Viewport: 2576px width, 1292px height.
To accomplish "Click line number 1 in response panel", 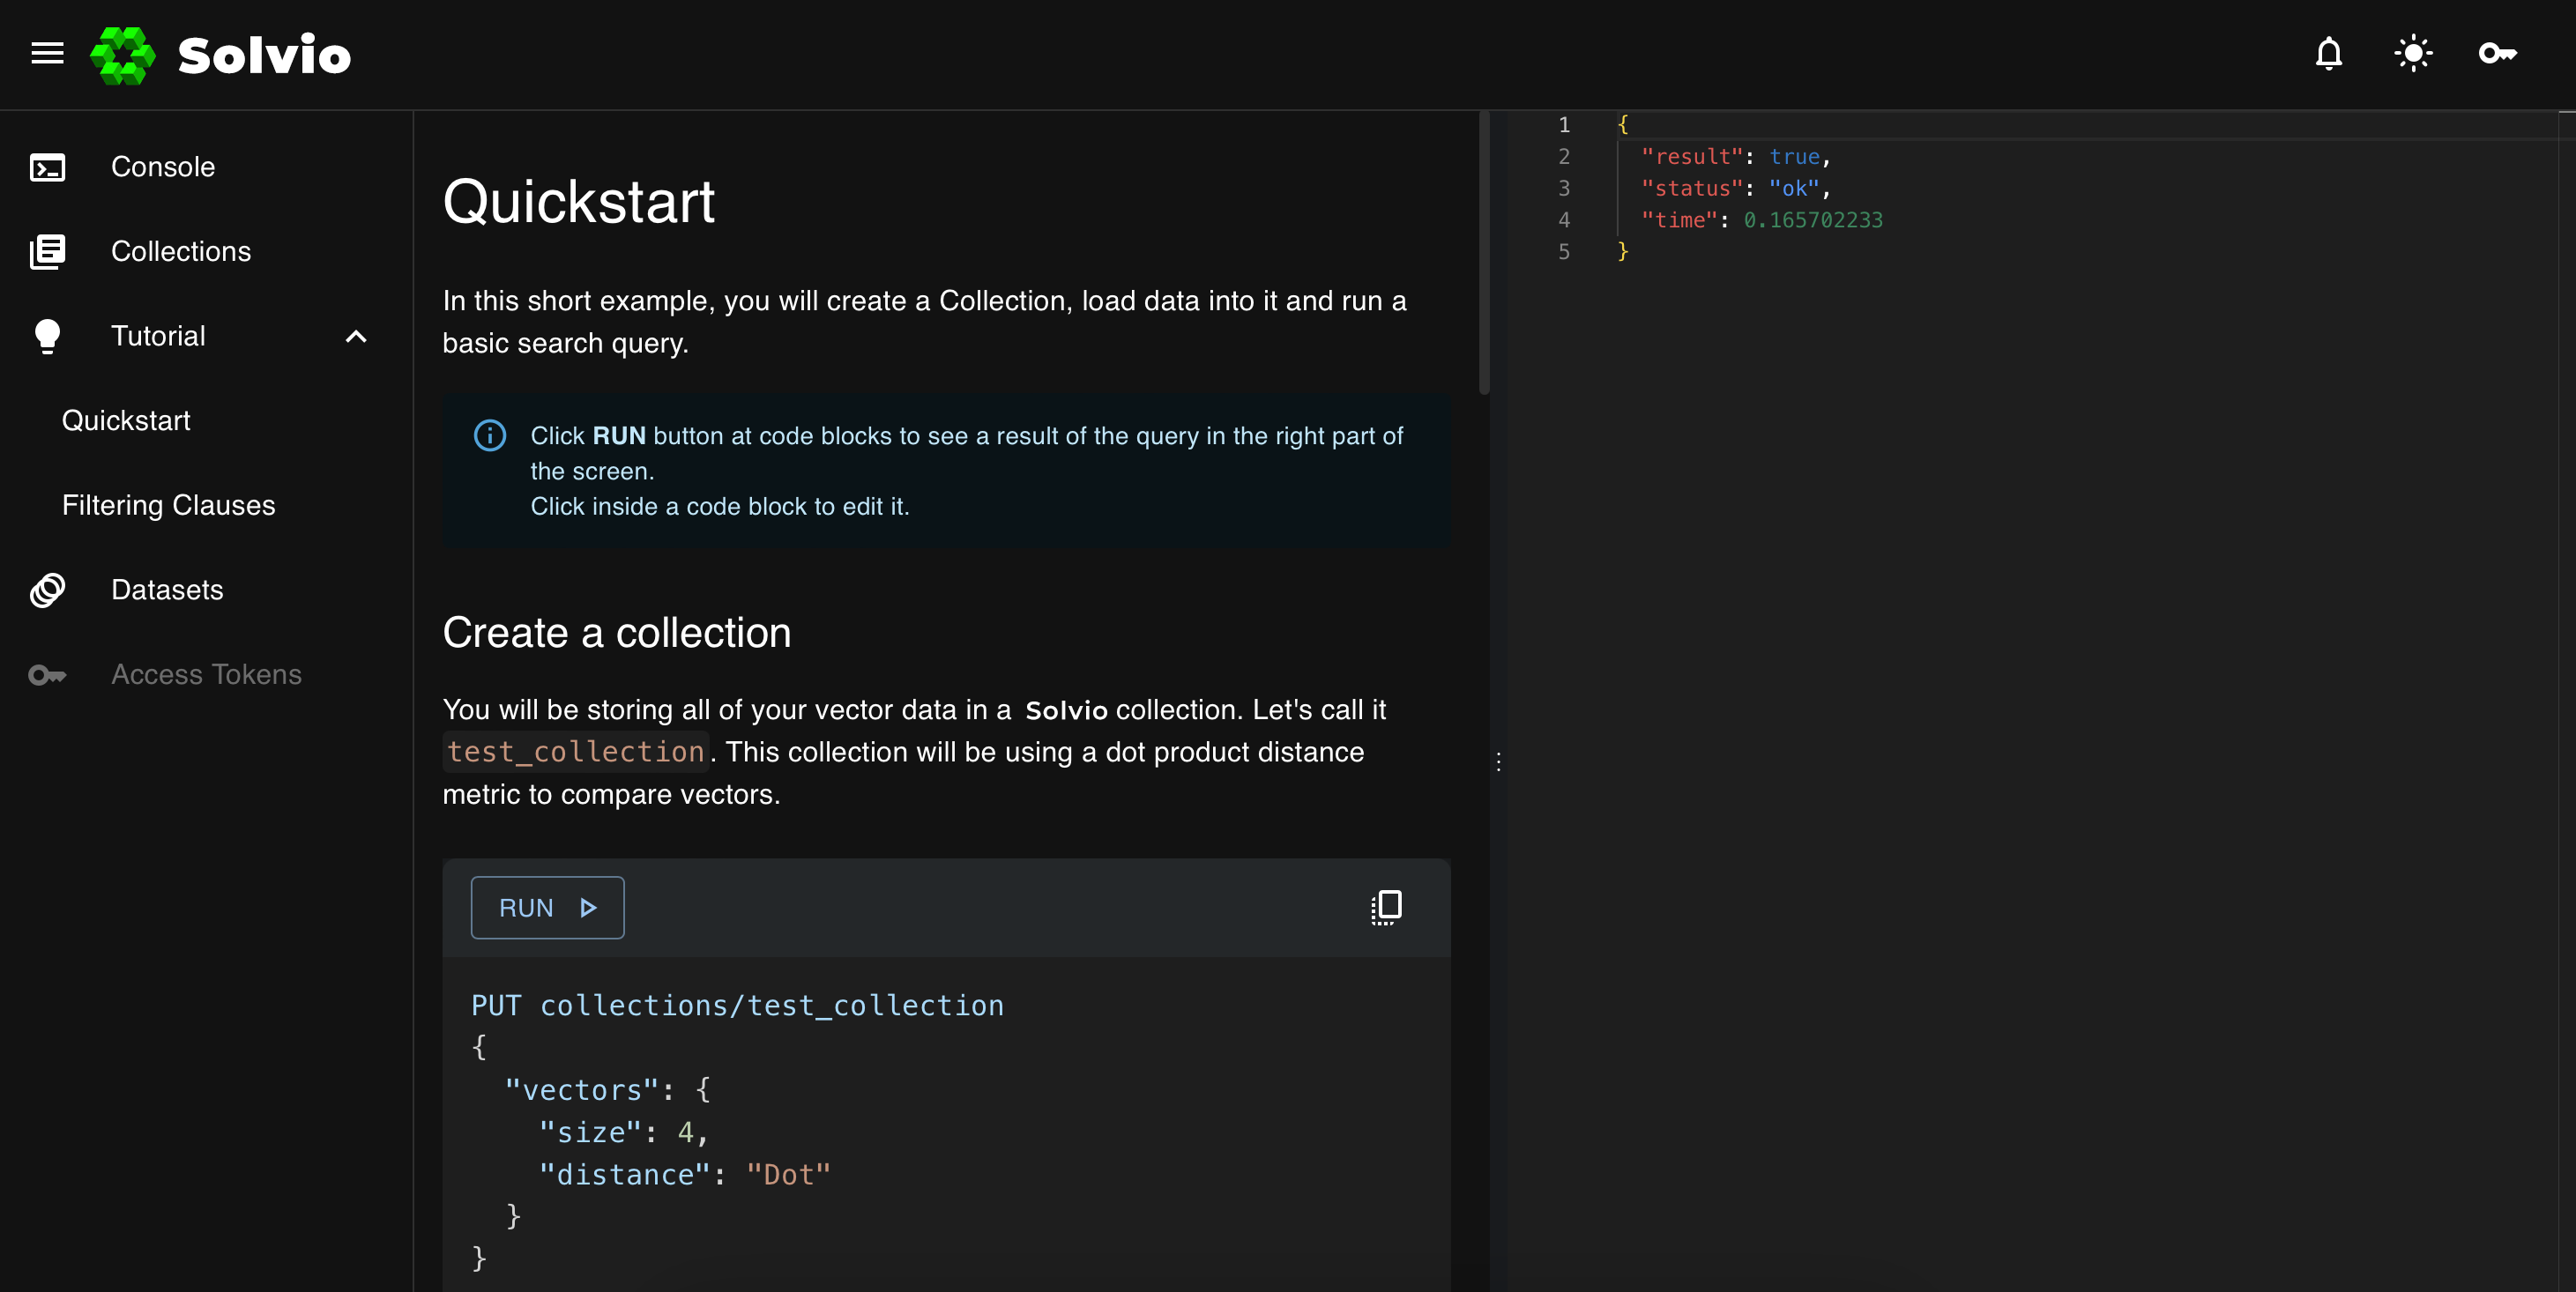I will coord(1564,125).
